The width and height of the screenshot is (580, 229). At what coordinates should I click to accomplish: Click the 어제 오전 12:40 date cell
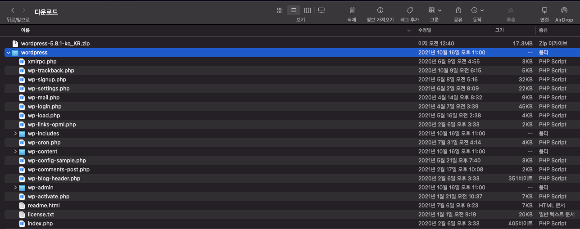pos(436,44)
